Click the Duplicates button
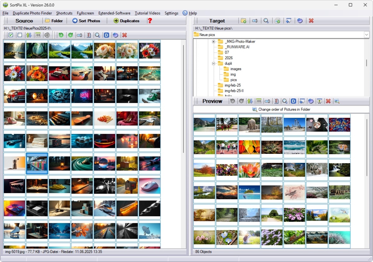Viewport: 373px width, 262px height. coord(127,21)
